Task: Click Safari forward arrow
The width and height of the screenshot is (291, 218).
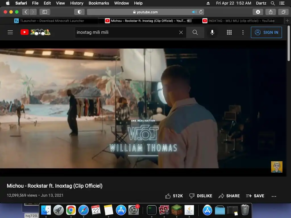Action: coord(33,12)
